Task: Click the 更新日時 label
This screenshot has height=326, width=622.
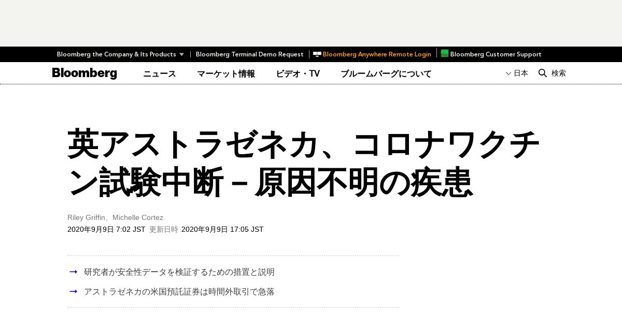Action: coord(164,229)
